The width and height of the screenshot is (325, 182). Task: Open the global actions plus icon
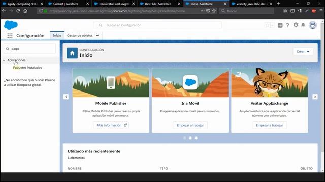(280, 25)
